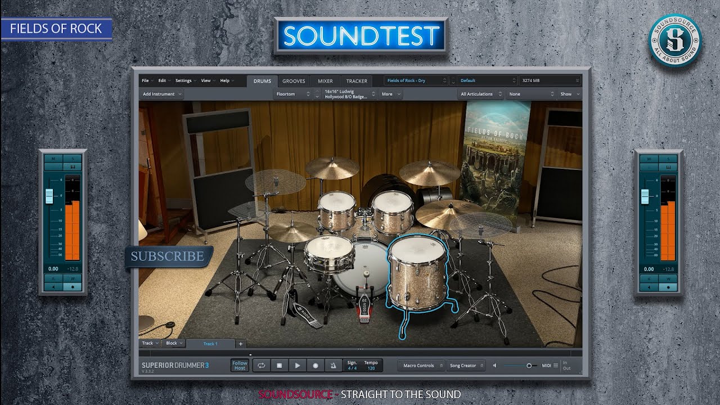Open the View menu

208,80
